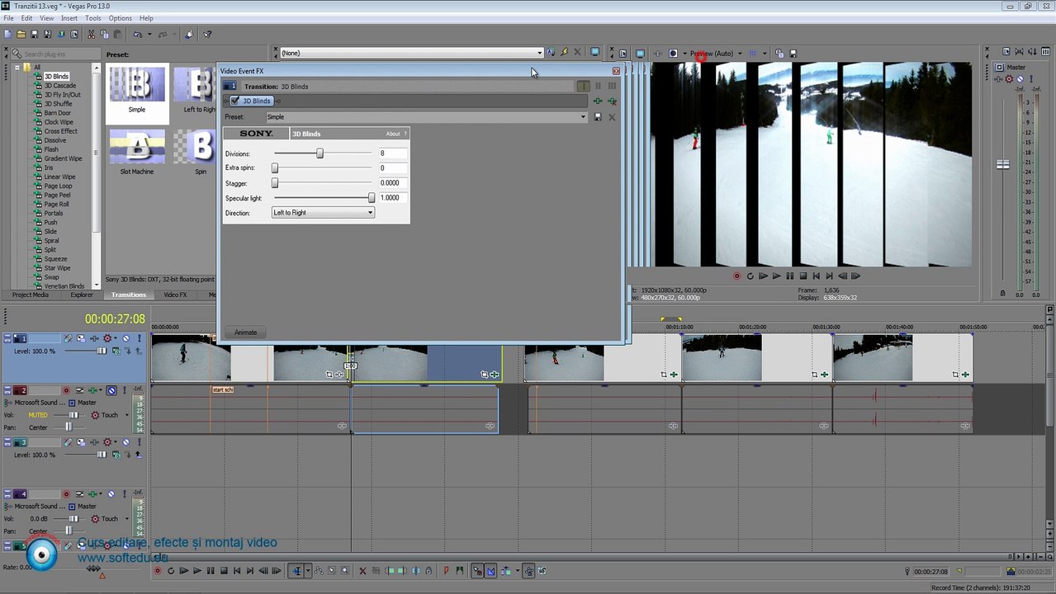Click the Save project icon

click(35, 34)
